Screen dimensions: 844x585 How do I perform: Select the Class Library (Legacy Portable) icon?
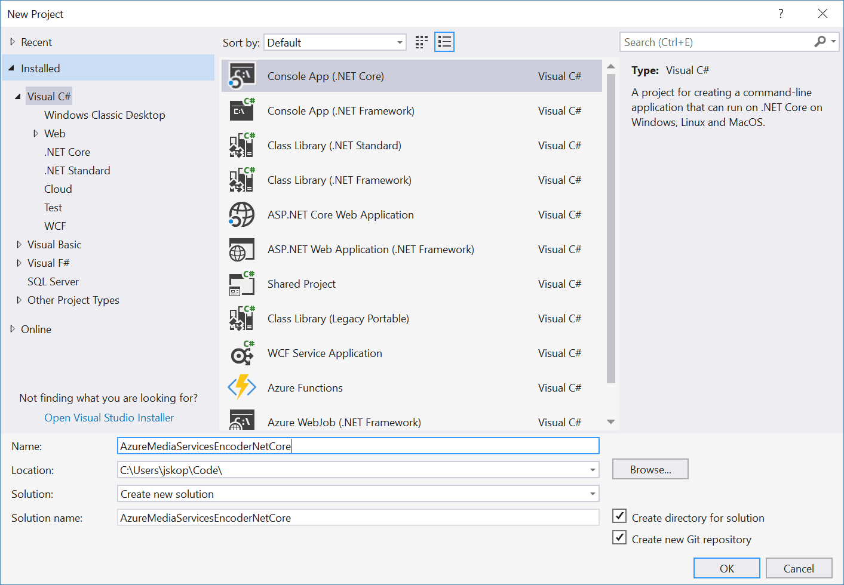(x=242, y=318)
